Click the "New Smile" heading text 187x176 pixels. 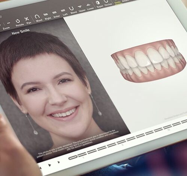(x=21, y=32)
